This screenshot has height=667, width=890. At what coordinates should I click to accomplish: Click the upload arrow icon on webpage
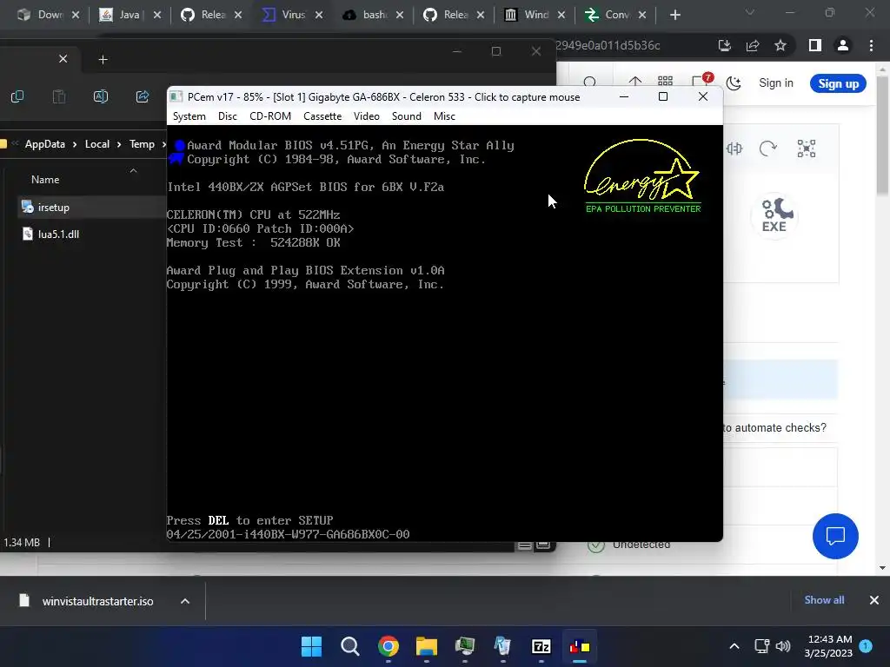click(635, 83)
